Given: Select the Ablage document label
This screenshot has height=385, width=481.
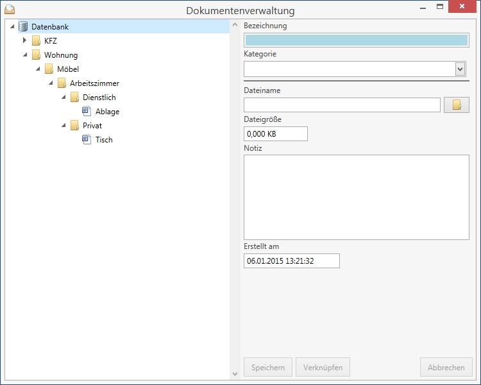Looking at the screenshot, I should [x=107, y=112].
